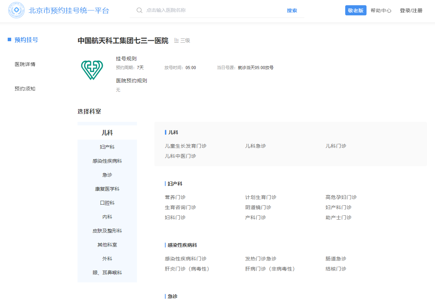Screen dimensions: 435x303
Task: Open 助产士门诊
Action: pyautogui.click(x=339, y=217)
